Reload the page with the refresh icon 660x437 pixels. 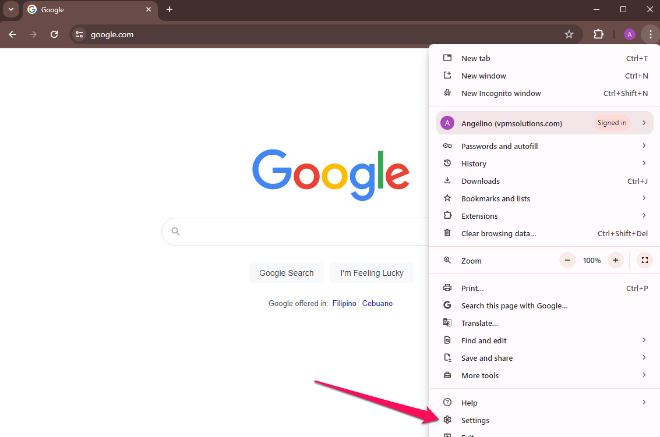pyautogui.click(x=54, y=34)
